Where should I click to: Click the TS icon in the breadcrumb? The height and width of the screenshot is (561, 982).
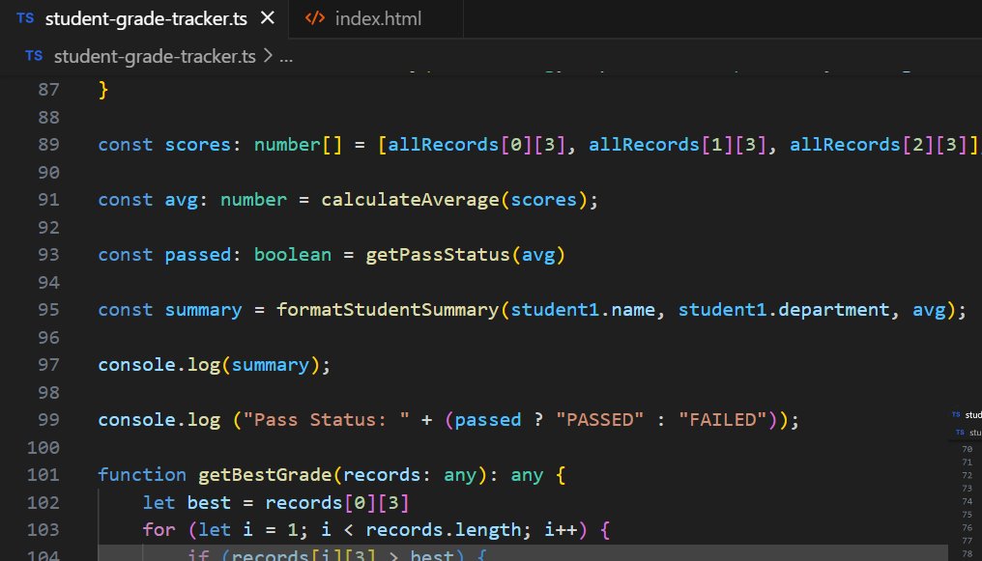point(34,56)
